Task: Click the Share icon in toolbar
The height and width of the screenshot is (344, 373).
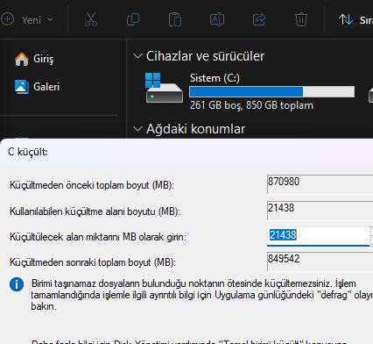Action: point(259,19)
